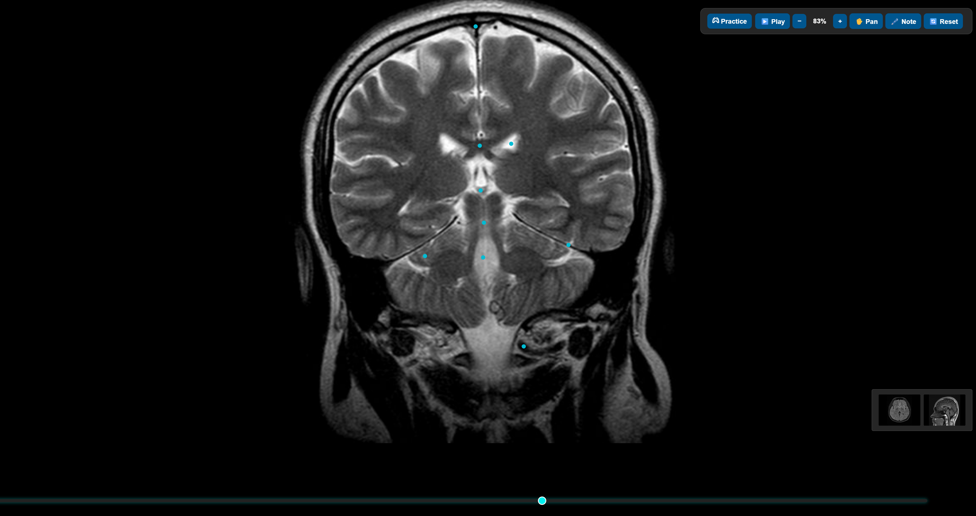Viewport: 976px width, 516px height.
Task: Click the marker at top of skull midline
Action: [476, 26]
